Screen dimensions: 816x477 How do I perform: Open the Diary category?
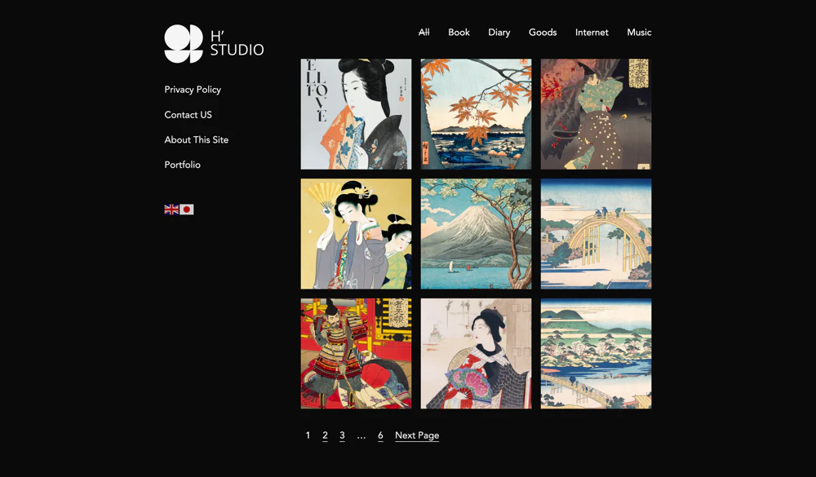click(499, 33)
